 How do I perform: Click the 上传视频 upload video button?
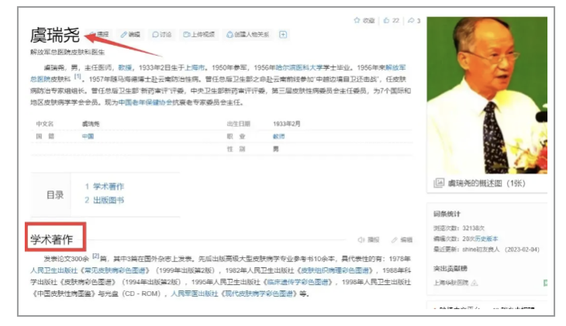click(x=199, y=34)
